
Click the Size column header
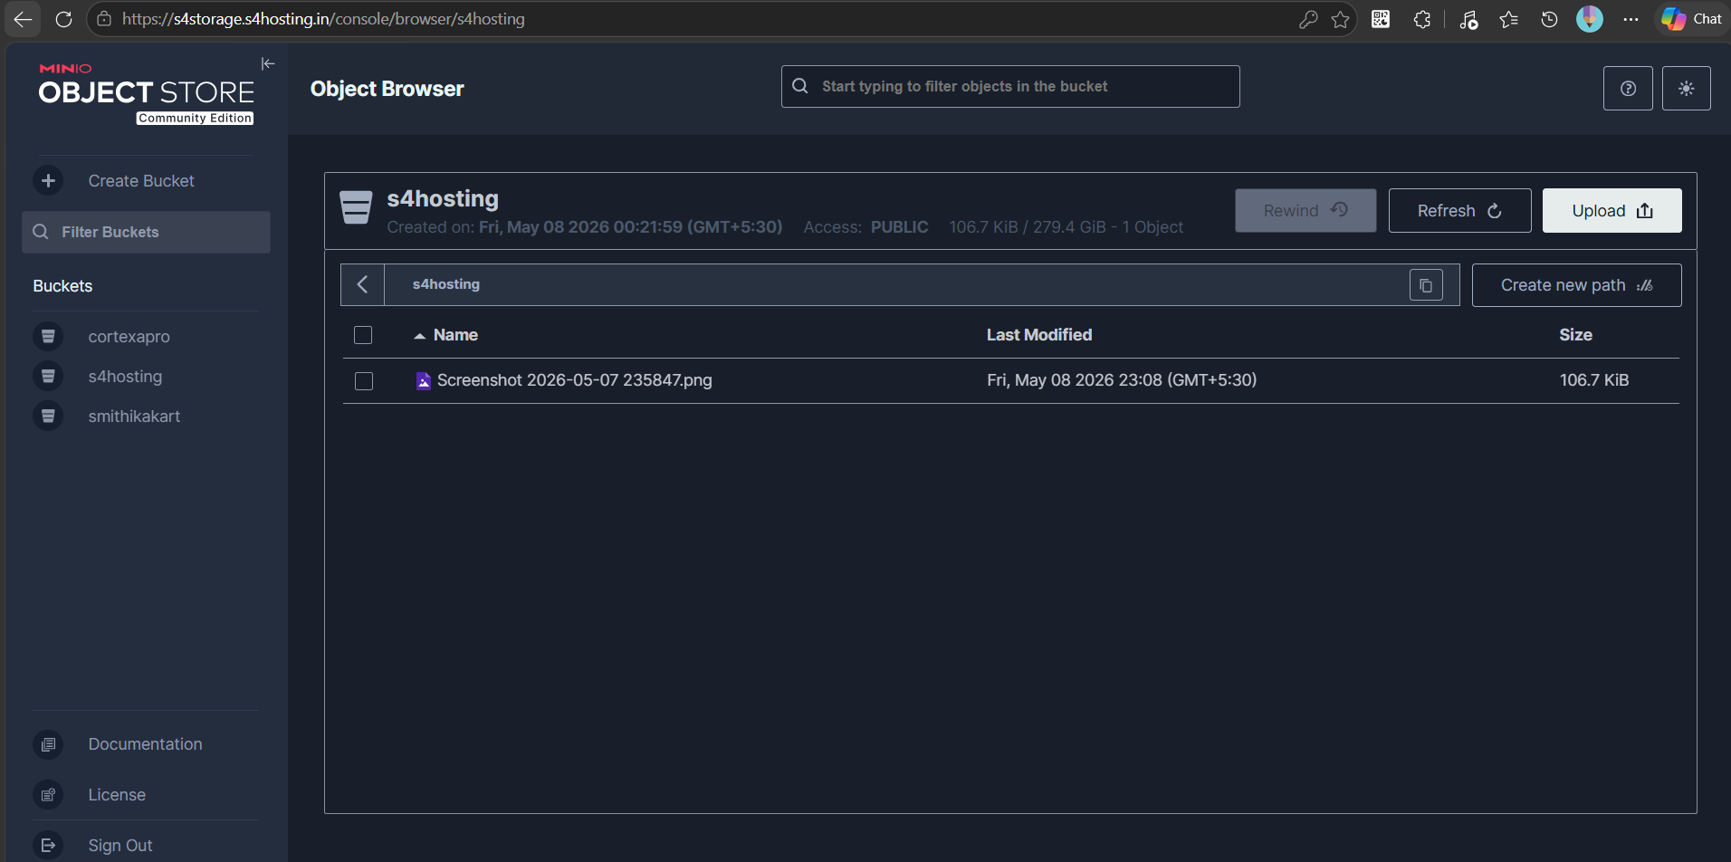click(1575, 335)
